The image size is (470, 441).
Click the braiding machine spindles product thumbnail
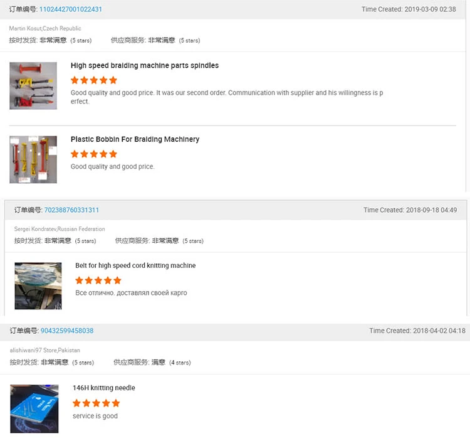pos(33,85)
